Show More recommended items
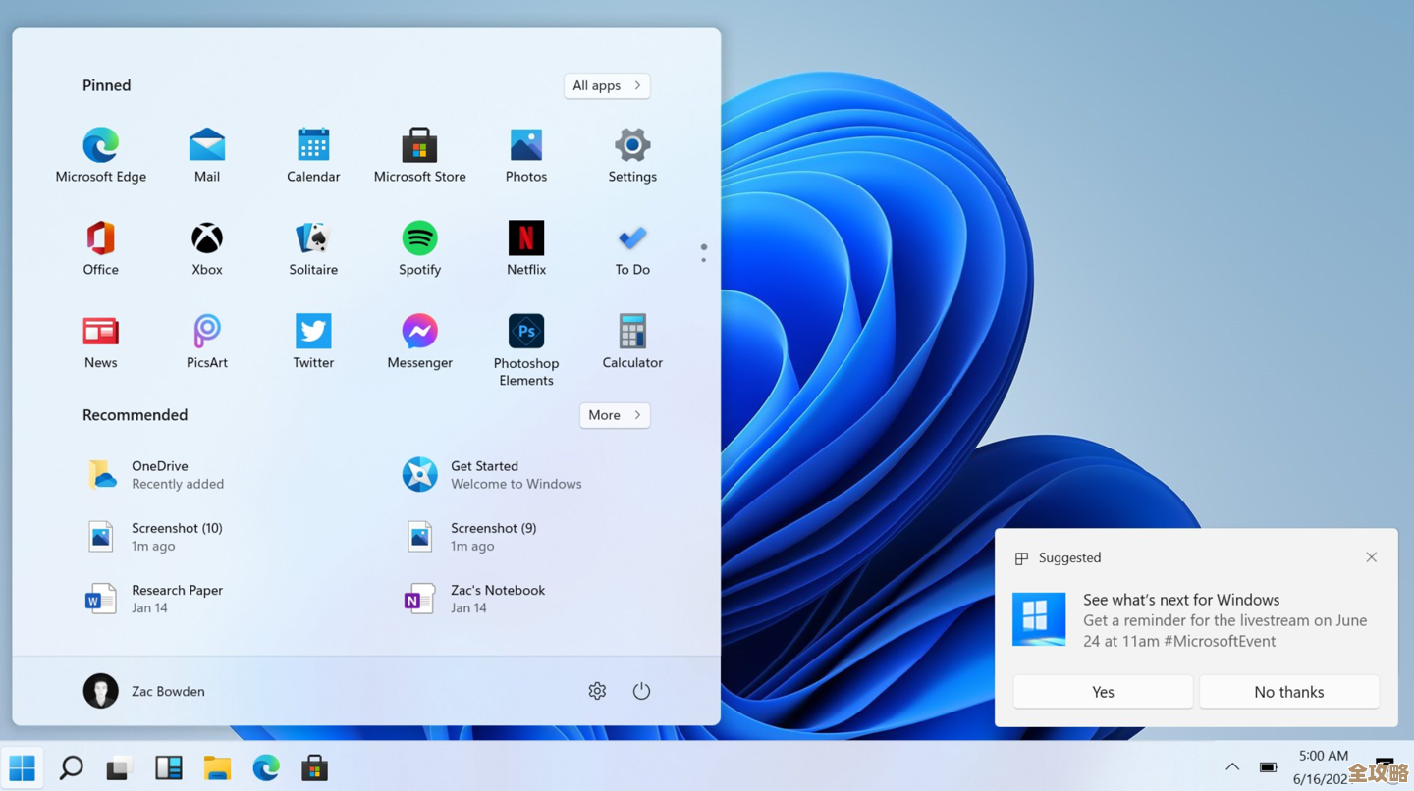This screenshot has width=1414, height=791. (614, 415)
